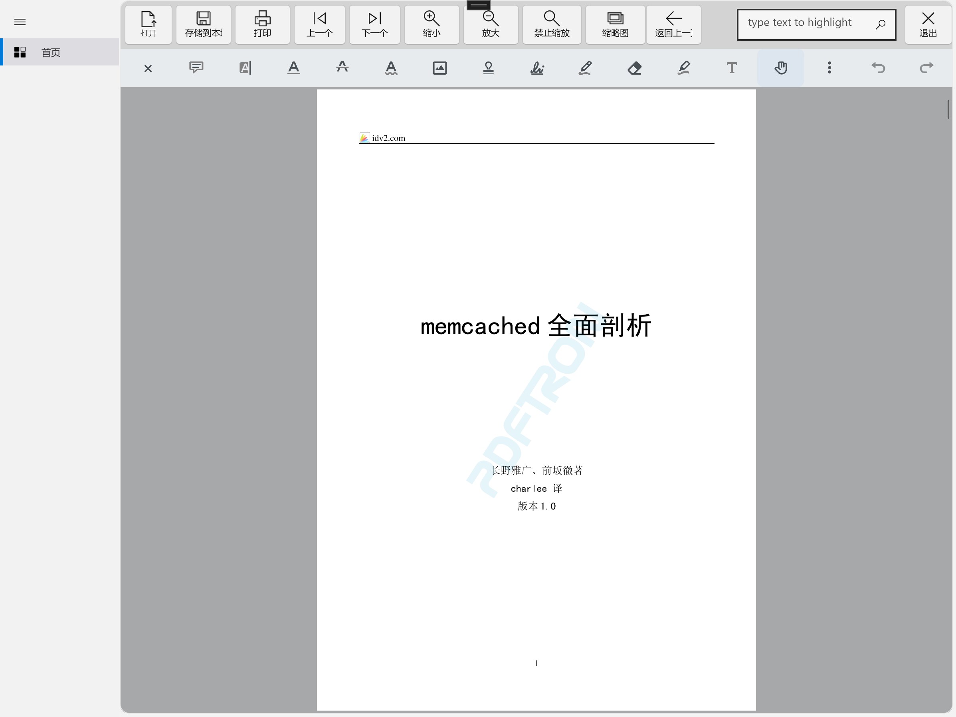The image size is (956, 717).
Task: Insert an image annotation
Action: coord(439,68)
